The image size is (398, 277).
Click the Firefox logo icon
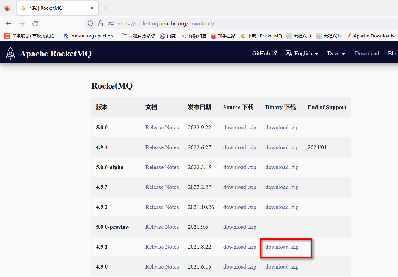point(7,8)
